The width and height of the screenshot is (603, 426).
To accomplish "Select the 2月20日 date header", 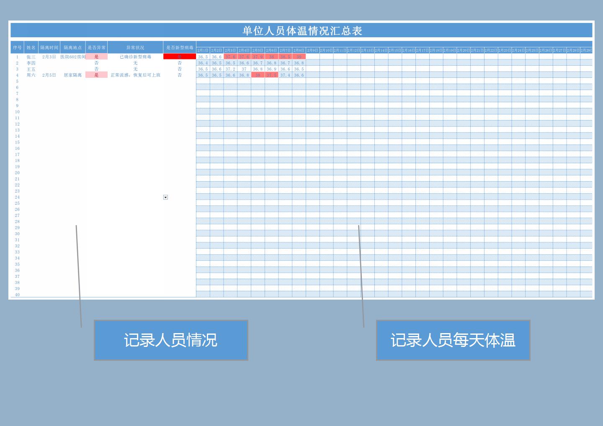I will click(x=463, y=50).
